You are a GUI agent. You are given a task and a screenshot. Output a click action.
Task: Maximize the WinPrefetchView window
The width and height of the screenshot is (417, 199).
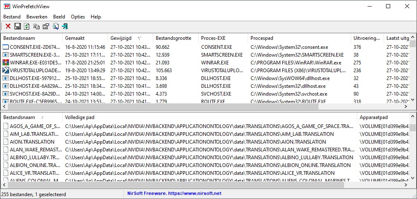388,6
